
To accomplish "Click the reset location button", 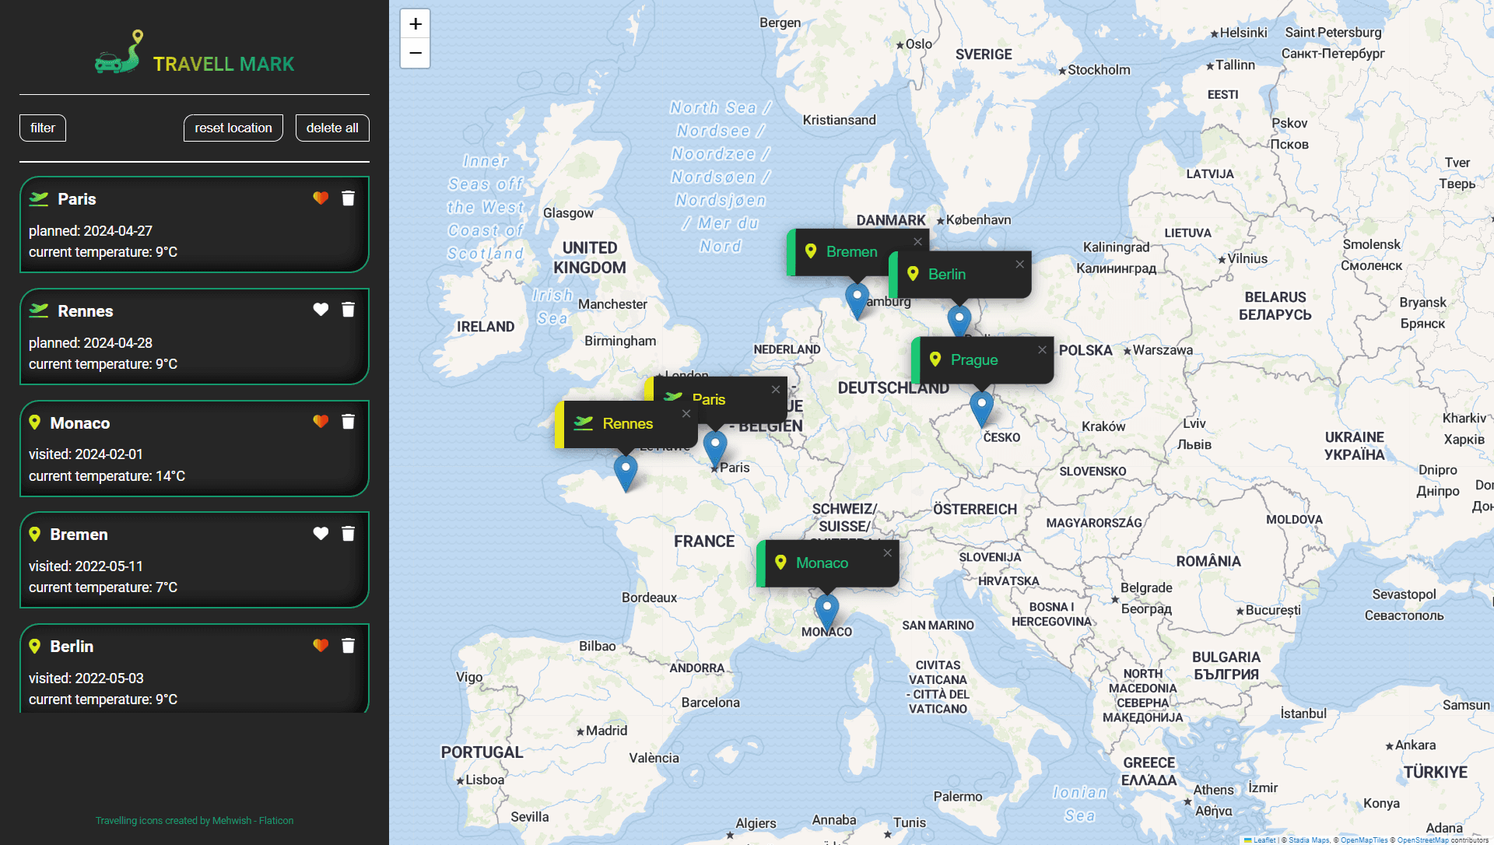I will [x=233, y=127].
